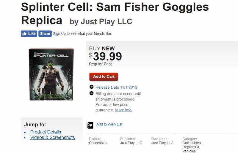Open the More info pre-order link
Viewport: 238px width, 153px height.
tap(123, 110)
